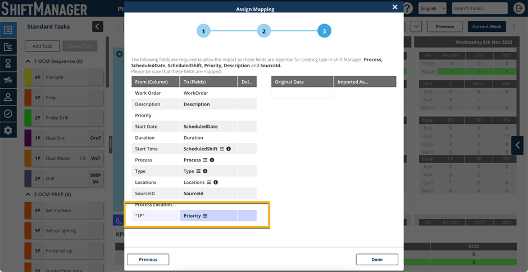
Task: Click the info icon beside ScheduledShift
Action: 229,149
